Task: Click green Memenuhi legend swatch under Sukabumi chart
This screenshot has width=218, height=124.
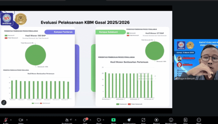Action: coord(118,104)
